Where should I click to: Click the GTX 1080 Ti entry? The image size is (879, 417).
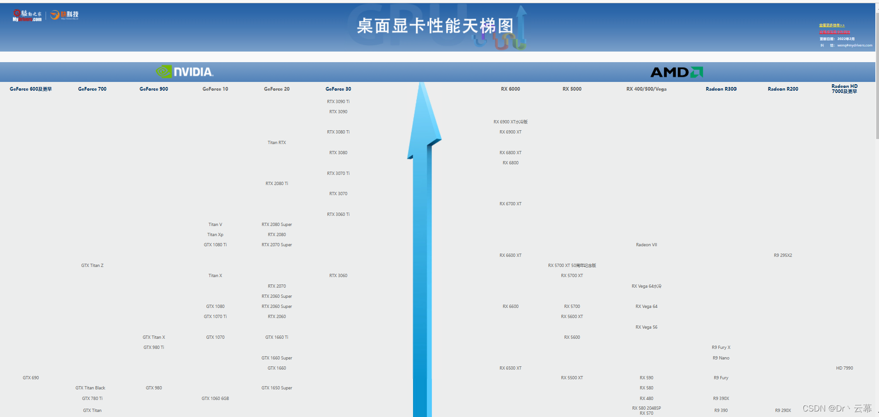(215, 245)
